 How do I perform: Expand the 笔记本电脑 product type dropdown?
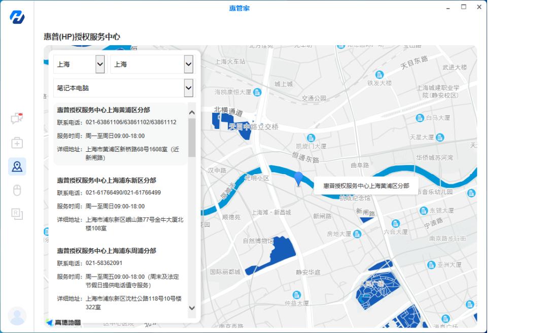tap(123, 87)
